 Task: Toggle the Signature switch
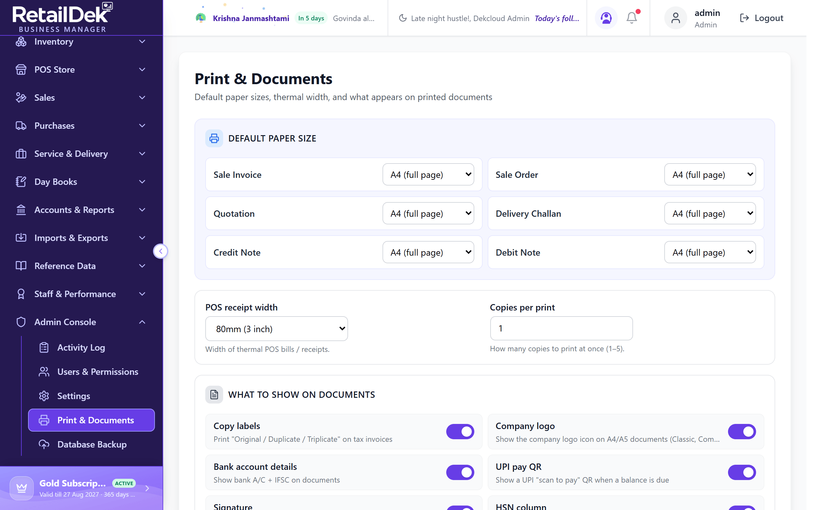coord(460,508)
